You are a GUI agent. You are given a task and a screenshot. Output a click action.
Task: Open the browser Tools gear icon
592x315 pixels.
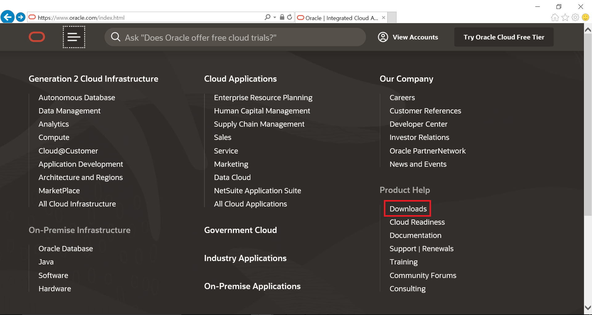575,17
